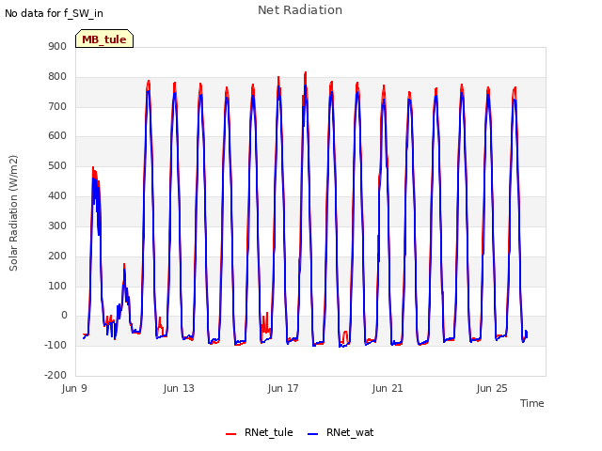The image size is (602, 451).
Task: Click the Jun 17 x-axis tick label
Action: (x=283, y=388)
